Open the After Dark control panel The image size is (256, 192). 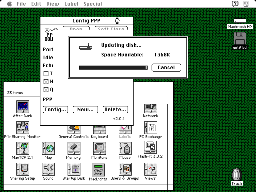[x=23, y=107]
